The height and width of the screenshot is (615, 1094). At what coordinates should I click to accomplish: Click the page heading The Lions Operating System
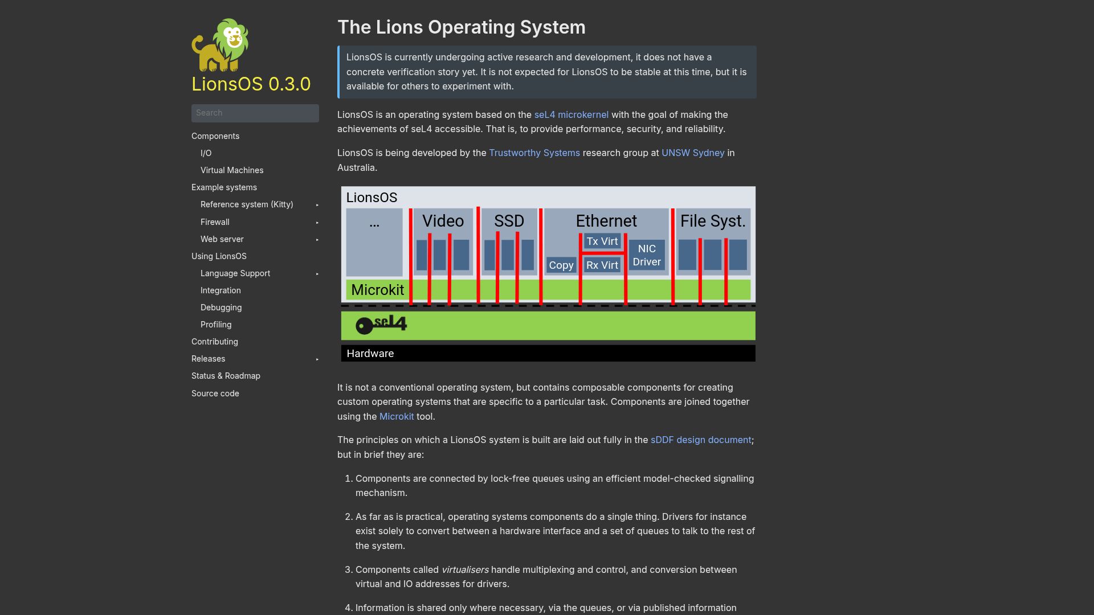462,27
